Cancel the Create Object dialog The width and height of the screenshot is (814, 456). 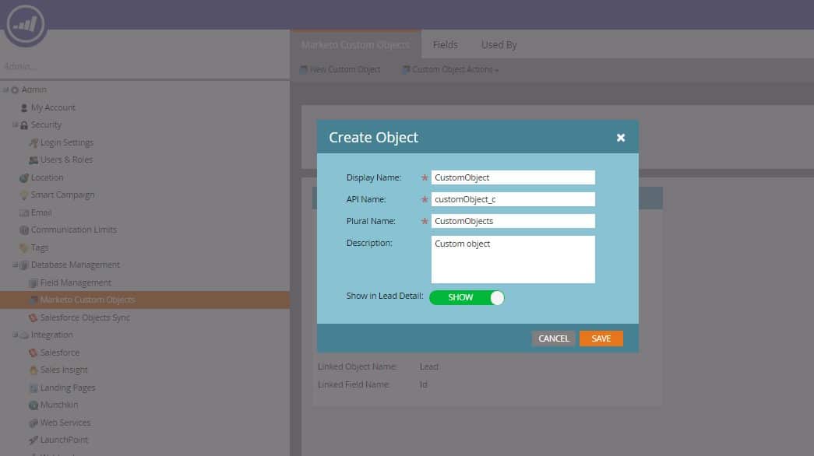[553, 338]
